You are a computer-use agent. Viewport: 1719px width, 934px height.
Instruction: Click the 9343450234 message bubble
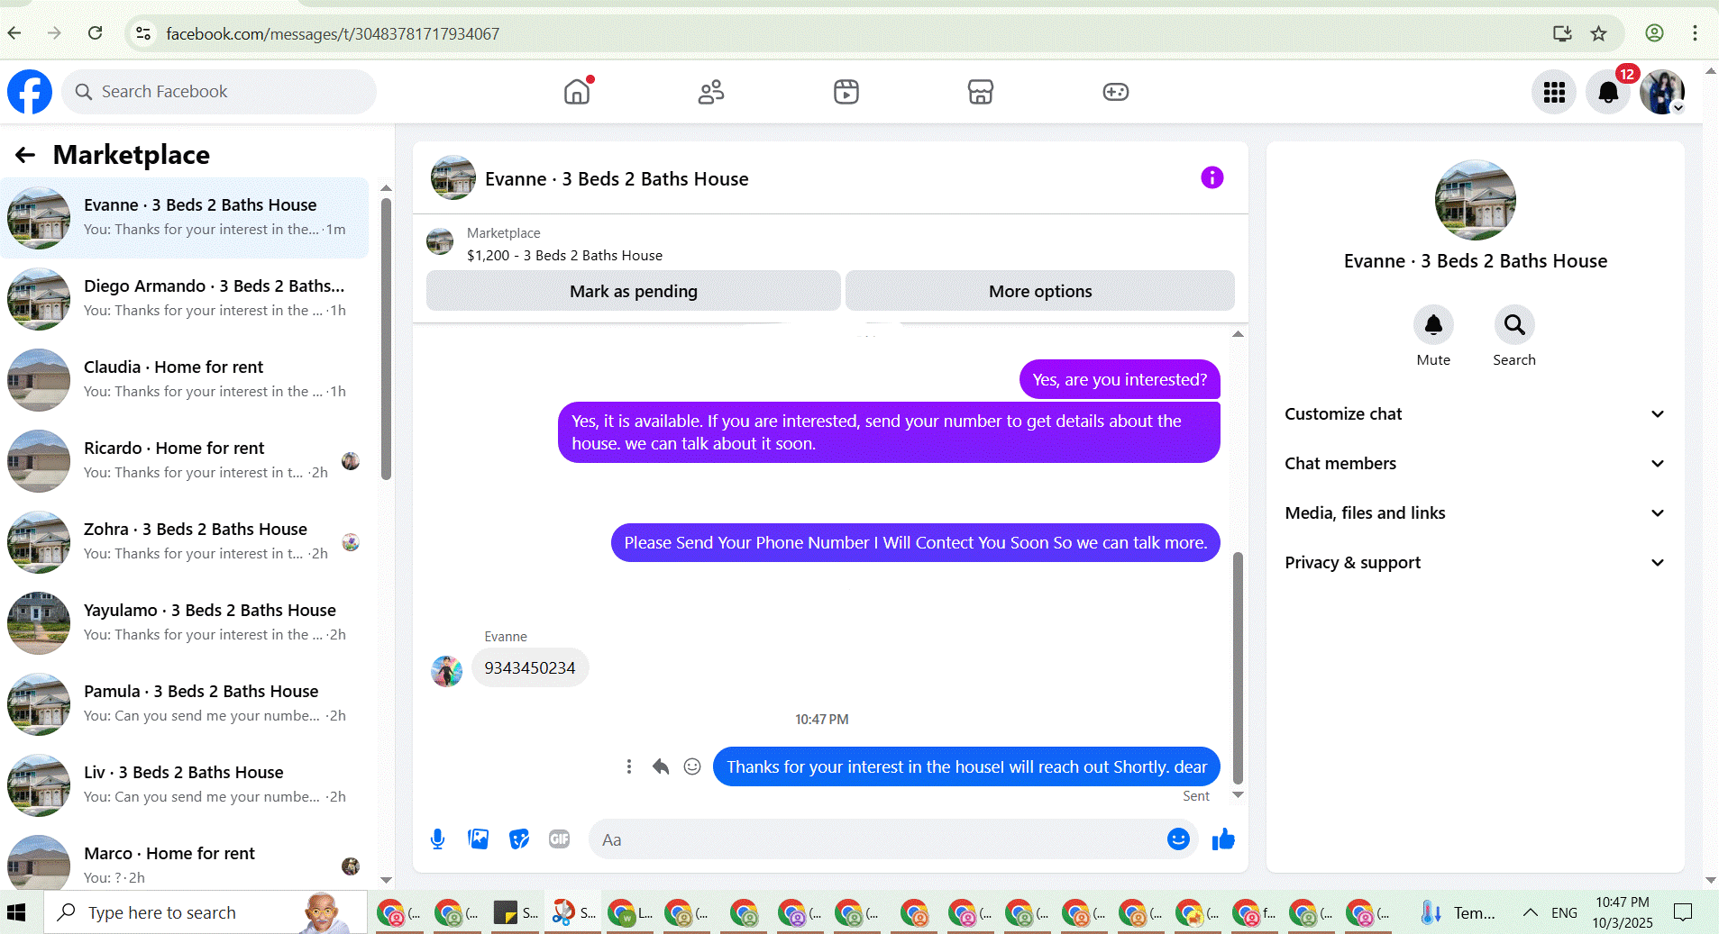tap(530, 668)
